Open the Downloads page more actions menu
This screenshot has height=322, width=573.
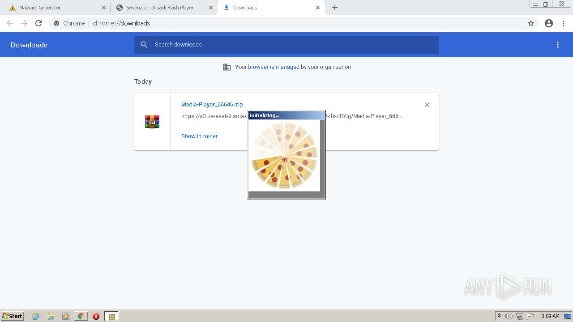[558, 45]
